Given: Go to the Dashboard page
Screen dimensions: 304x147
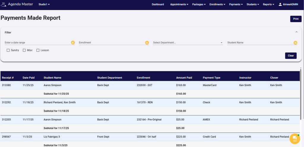Looking at the screenshot, I should 158,4.
